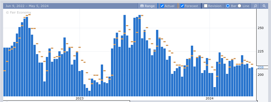This screenshot has width=271, height=102.
Task: Click the 225 y-axis value label
Action: [261, 51]
